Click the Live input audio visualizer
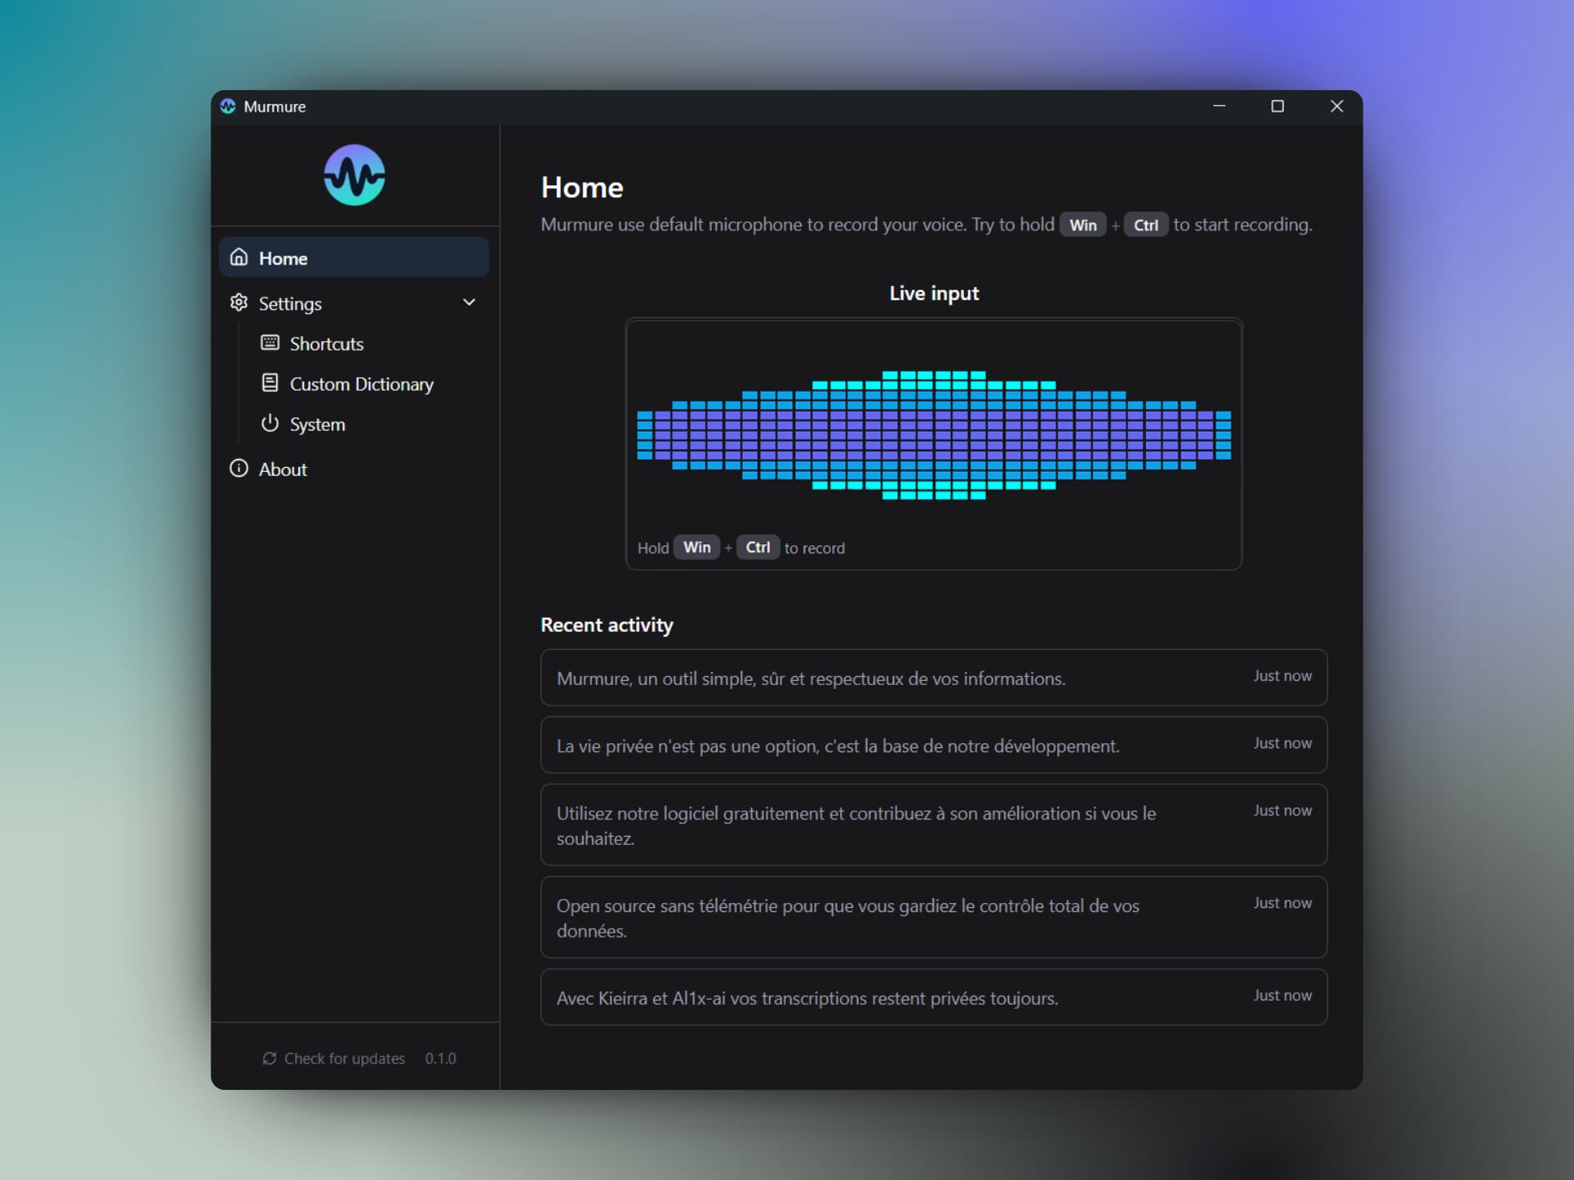1574x1180 pixels. coord(934,434)
